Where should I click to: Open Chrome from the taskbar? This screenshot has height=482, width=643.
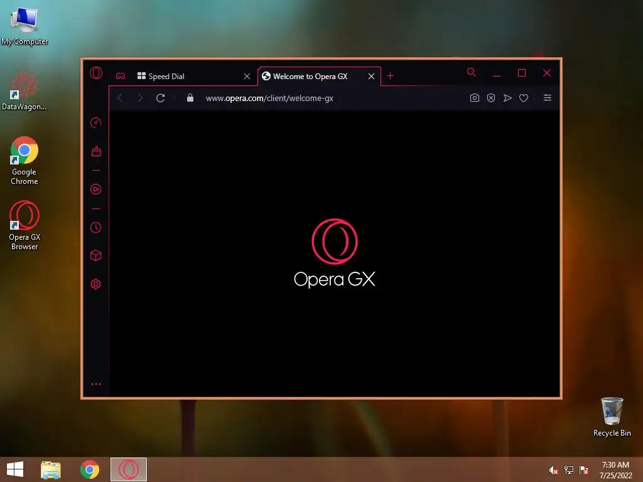tap(90, 469)
